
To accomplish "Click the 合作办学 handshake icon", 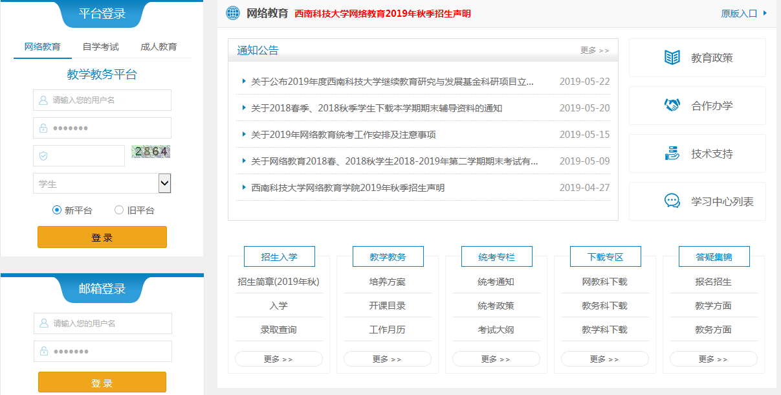I will 672,106.
